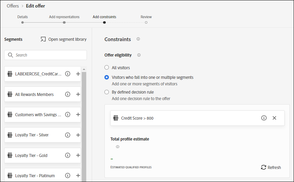Focus the segment Search field
This screenshot has height=182, width=294.
tap(46, 55)
